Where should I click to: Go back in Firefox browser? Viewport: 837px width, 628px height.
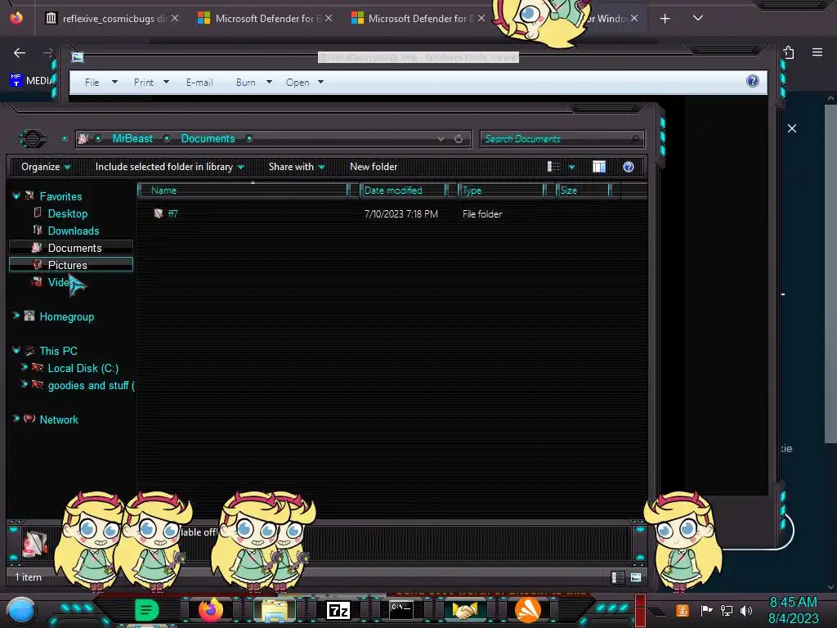click(20, 53)
